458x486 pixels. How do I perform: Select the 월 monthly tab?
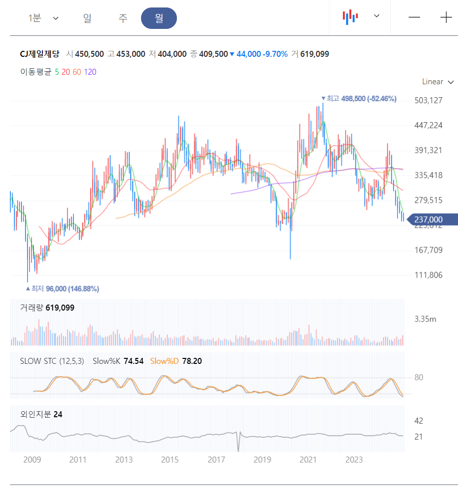(x=159, y=18)
